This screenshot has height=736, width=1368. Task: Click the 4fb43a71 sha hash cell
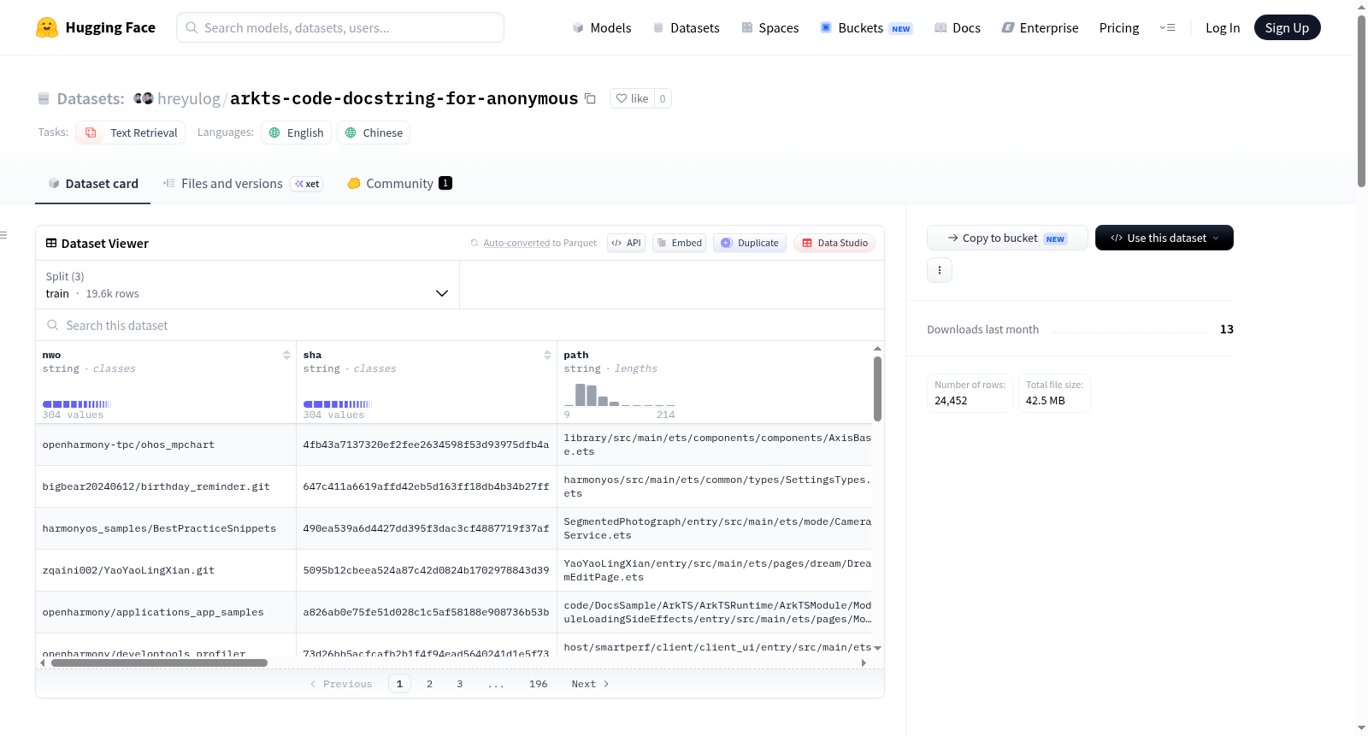[x=427, y=445]
